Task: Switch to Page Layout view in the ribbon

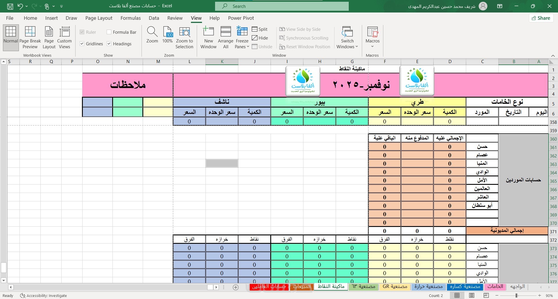Action: pos(49,38)
